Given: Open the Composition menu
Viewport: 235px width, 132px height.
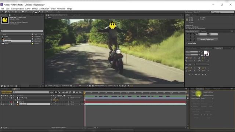Looking at the screenshot, I should [x=17, y=9].
